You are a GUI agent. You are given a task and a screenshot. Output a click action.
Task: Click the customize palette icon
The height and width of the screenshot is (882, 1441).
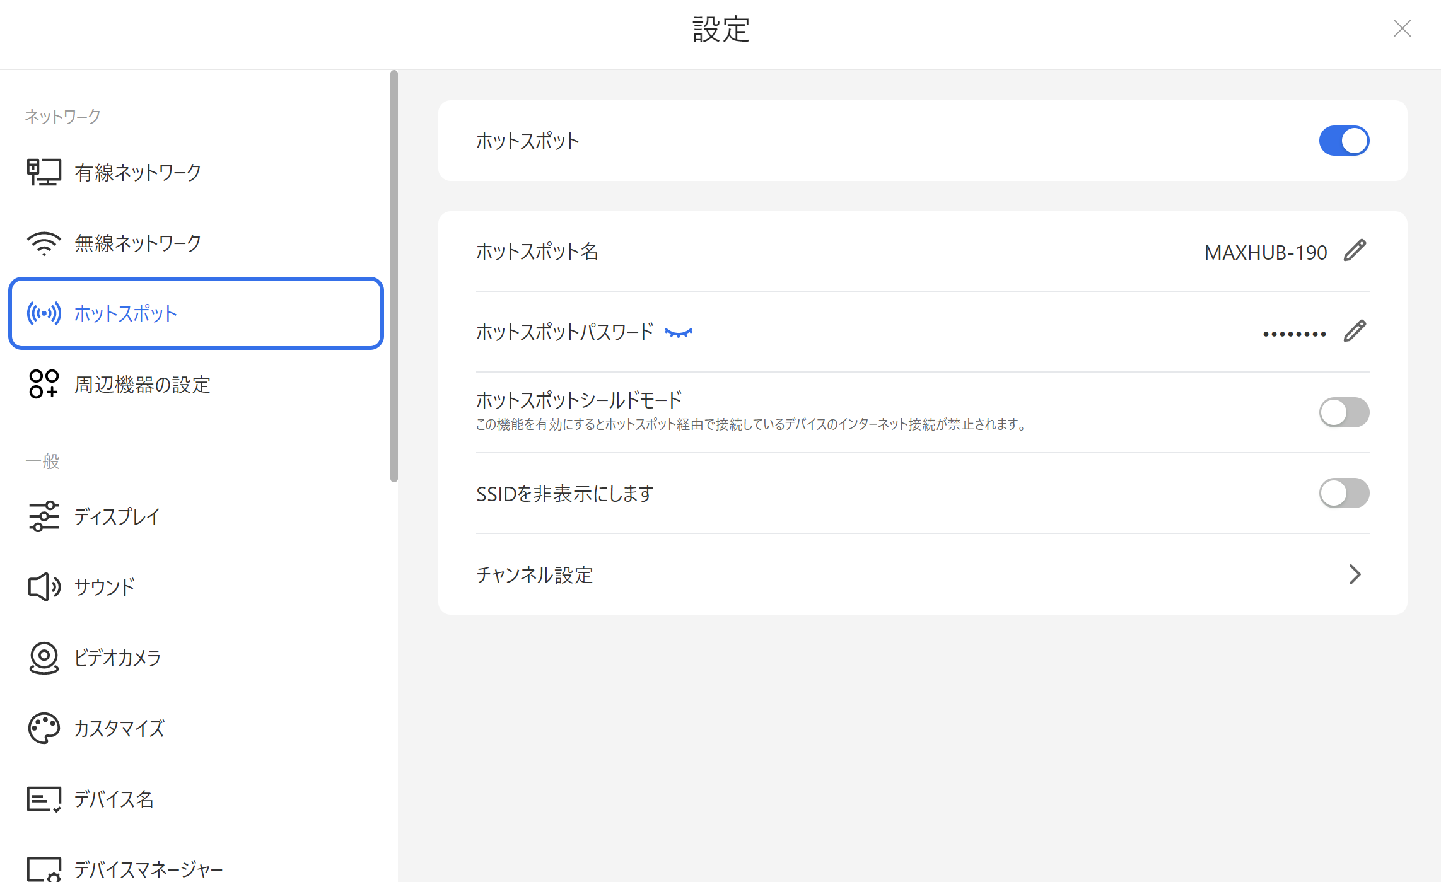click(44, 728)
